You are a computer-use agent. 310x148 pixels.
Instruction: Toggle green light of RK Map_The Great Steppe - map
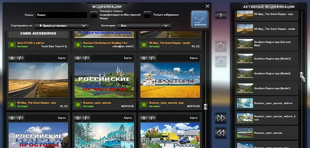(x=12, y=104)
